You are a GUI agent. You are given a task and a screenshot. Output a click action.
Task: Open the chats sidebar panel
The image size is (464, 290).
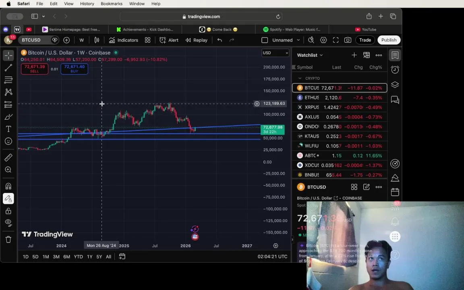[x=395, y=100]
